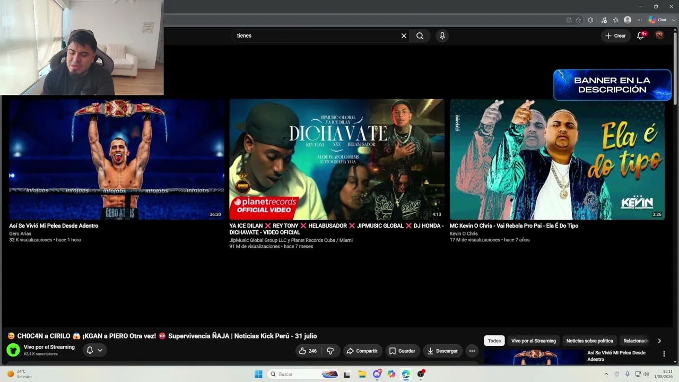Image resolution: width=679 pixels, height=382 pixels.
Task: Clear the YouTube search text with the X
Action: tap(404, 36)
